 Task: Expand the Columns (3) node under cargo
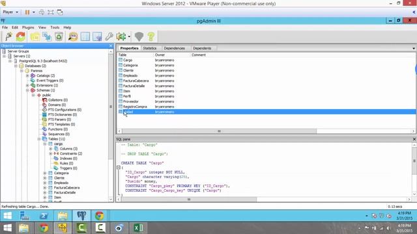51,149
